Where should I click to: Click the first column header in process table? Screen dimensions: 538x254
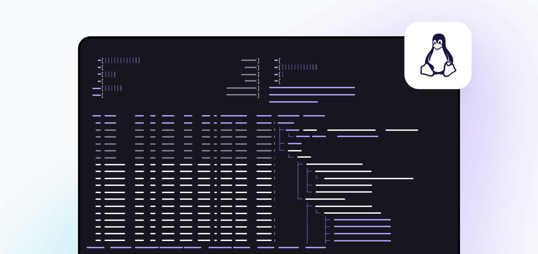coord(97,116)
